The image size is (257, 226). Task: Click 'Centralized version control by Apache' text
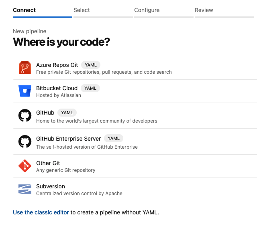coord(79,193)
